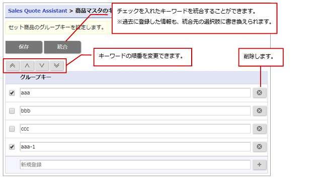Delete the bbb group key row
The height and width of the screenshot is (182, 322).
pos(260,111)
